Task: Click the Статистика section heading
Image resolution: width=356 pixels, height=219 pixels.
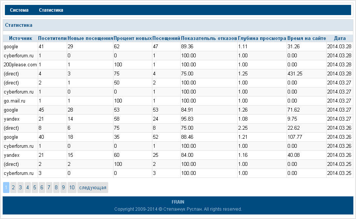Action: click(18, 25)
